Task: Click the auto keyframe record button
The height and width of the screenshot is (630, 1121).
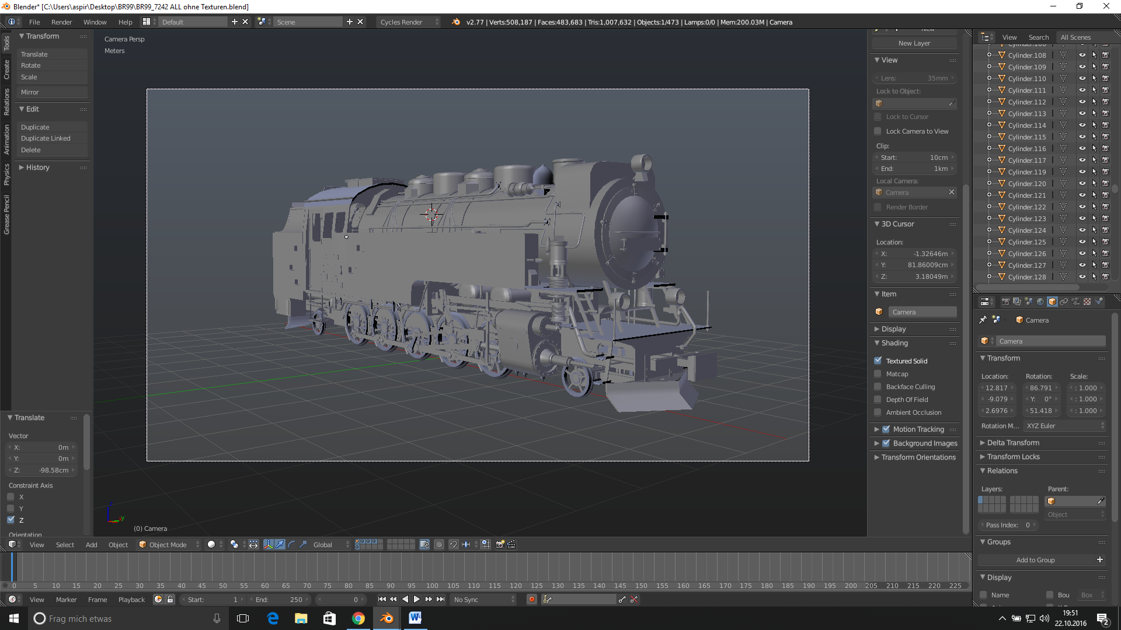Action: click(531, 599)
